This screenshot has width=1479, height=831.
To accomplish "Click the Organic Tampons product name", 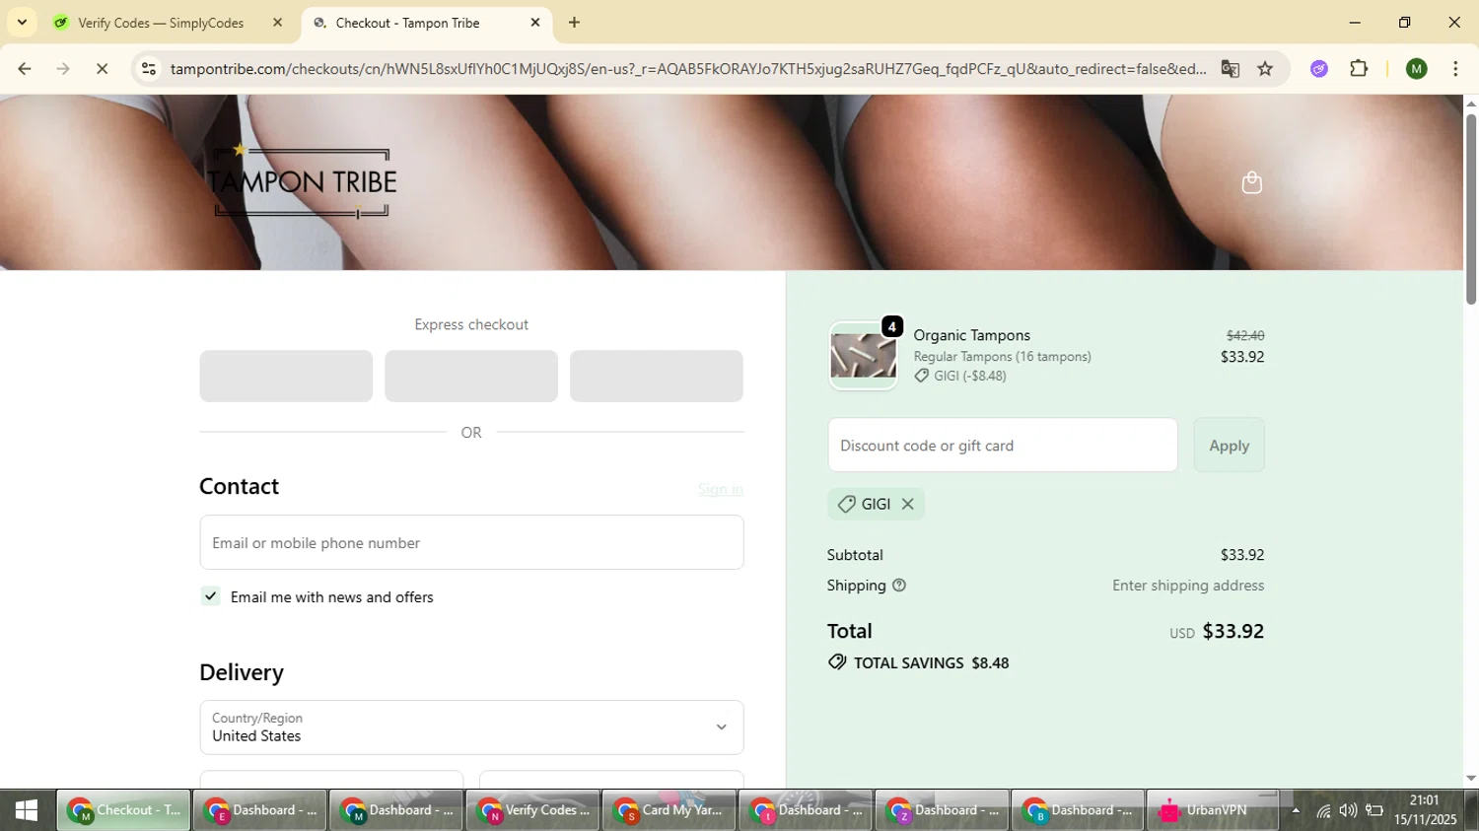I will [971, 335].
